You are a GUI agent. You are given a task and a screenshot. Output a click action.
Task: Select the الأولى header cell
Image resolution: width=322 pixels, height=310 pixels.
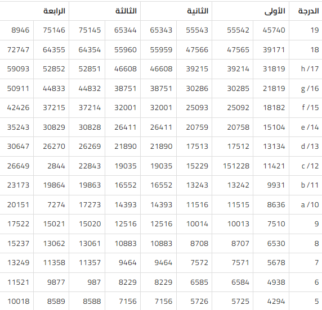(x=251, y=11)
